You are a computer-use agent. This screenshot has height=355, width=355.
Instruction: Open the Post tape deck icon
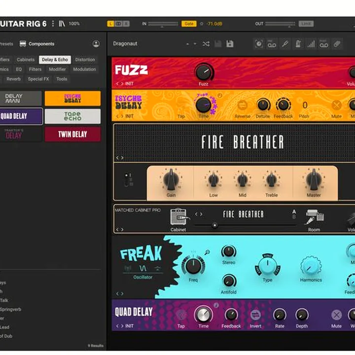tap(324, 44)
